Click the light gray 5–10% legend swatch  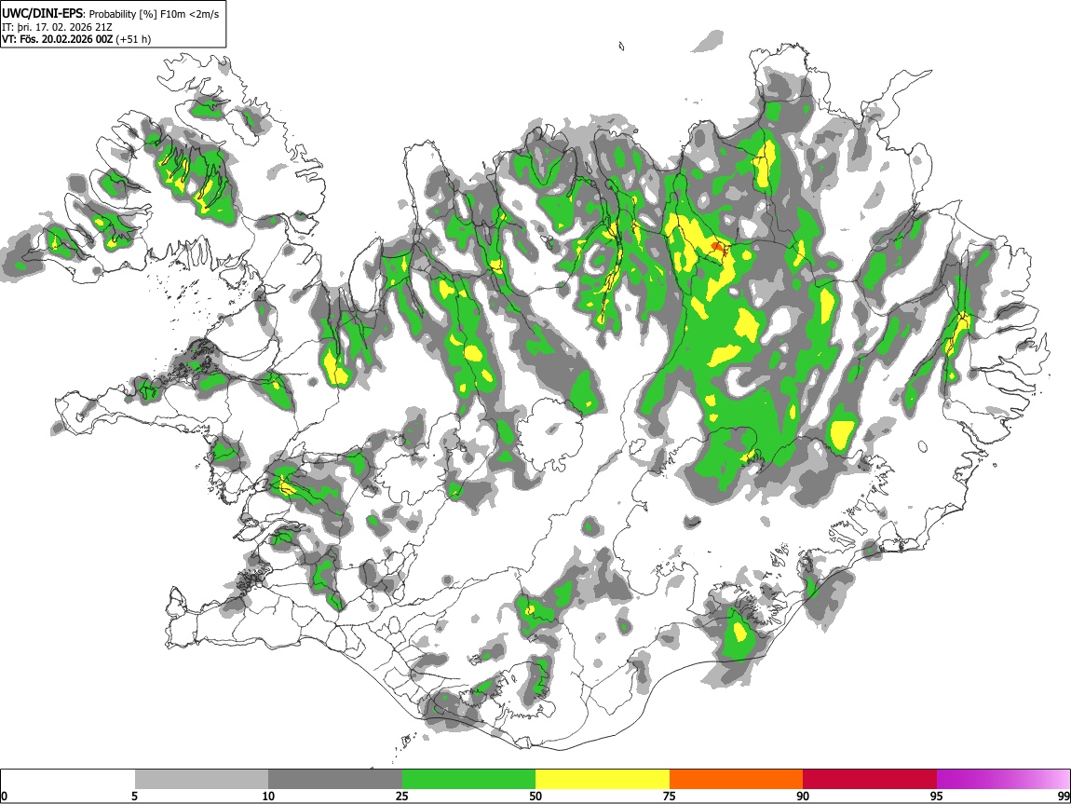(x=201, y=780)
